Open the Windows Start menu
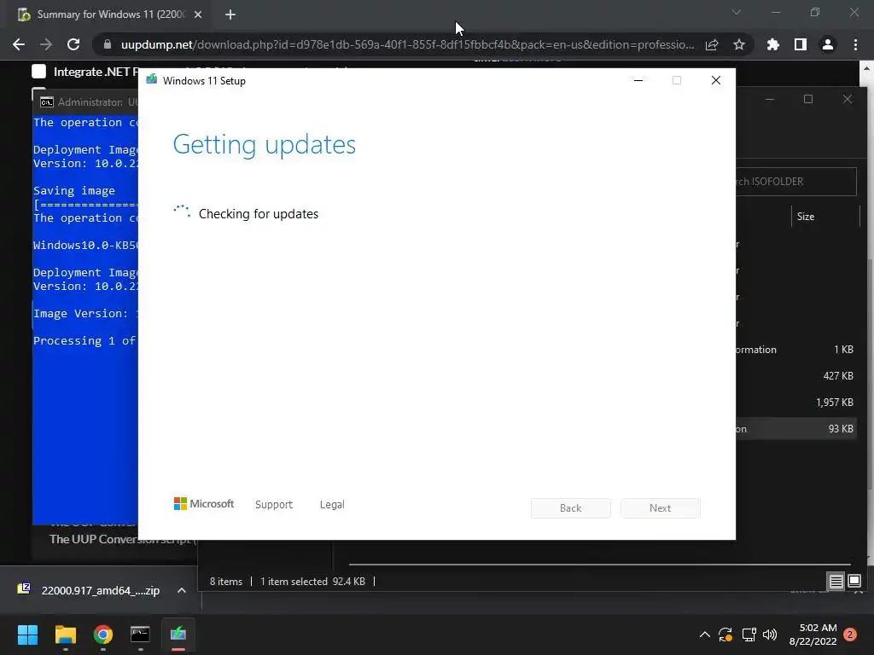This screenshot has width=874, height=655. click(27, 635)
